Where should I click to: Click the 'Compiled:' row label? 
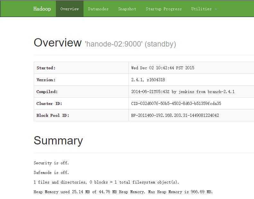click(x=47, y=92)
